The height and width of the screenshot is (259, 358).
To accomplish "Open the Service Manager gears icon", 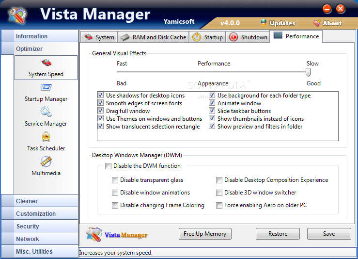I will 46,112.
